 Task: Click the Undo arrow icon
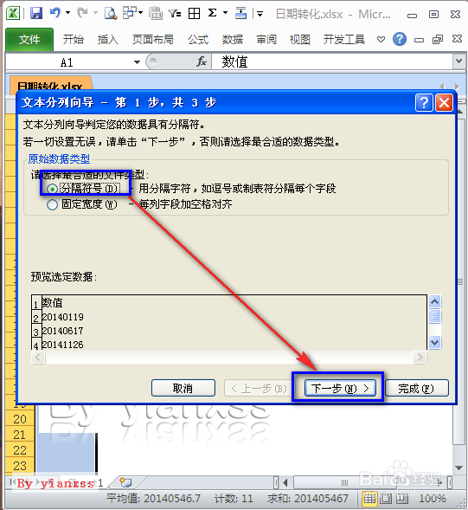pyautogui.click(x=54, y=13)
